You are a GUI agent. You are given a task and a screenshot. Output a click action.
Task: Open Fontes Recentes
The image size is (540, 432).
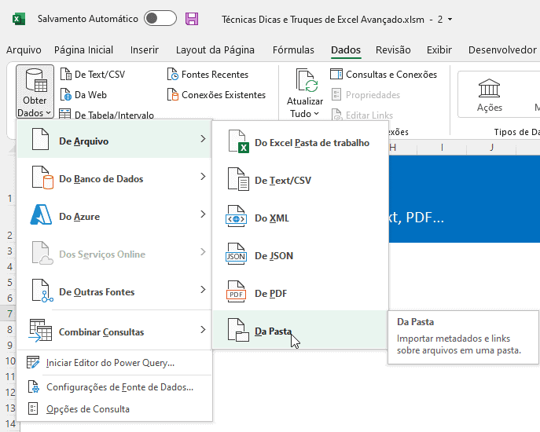[208, 75]
